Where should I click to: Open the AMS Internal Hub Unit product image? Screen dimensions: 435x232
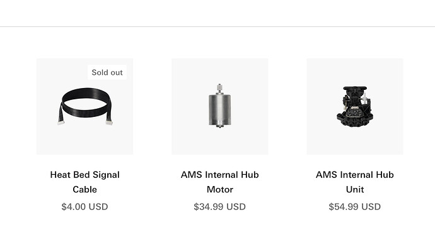(x=355, y=106)
